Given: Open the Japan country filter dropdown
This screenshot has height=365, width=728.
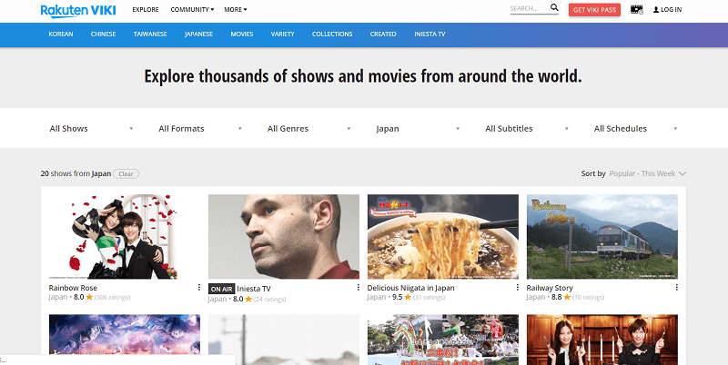Looking at the screenshot, I should point(418,129).
